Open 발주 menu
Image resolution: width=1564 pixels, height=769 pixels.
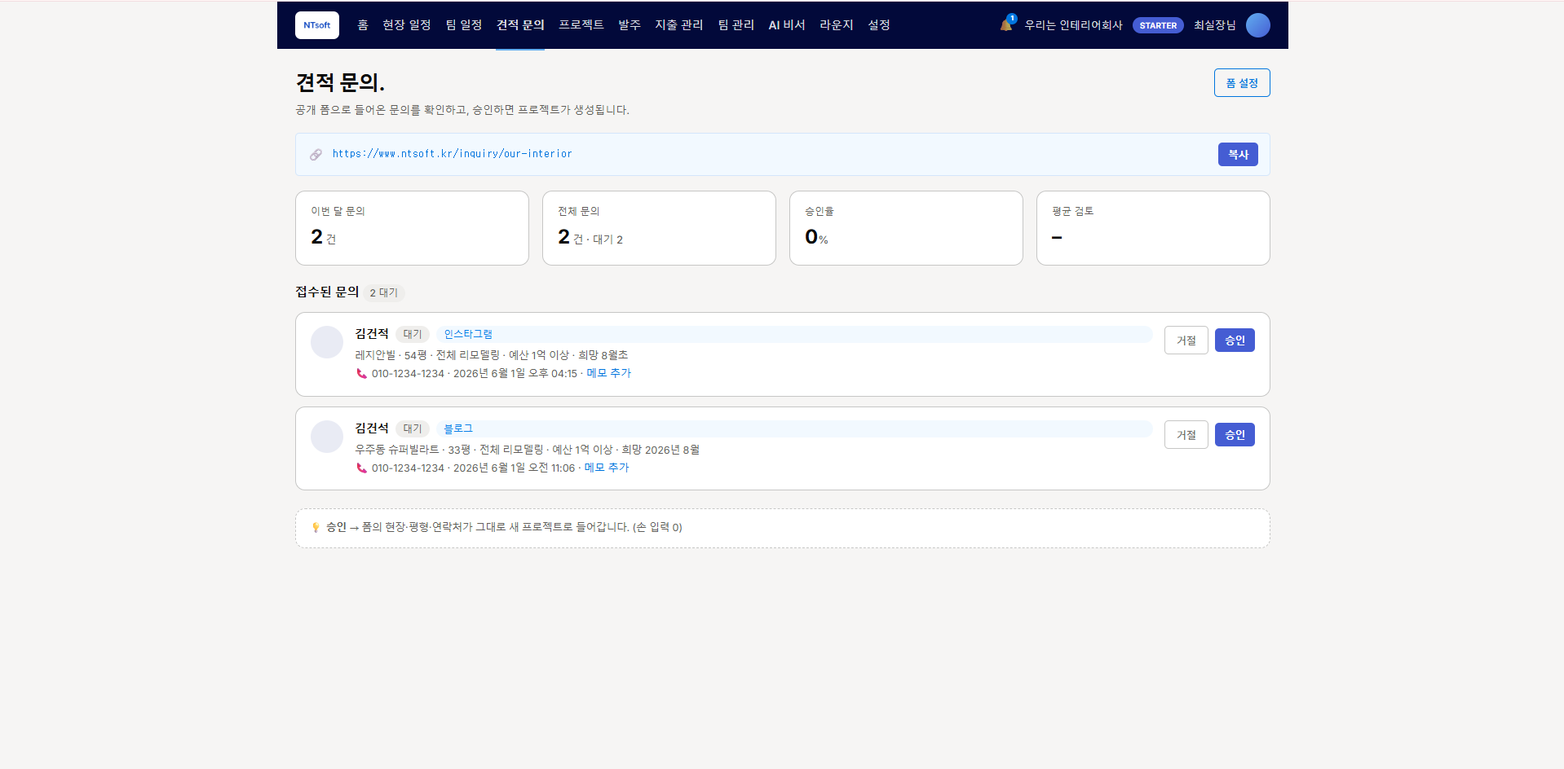[x=630, y=25]
